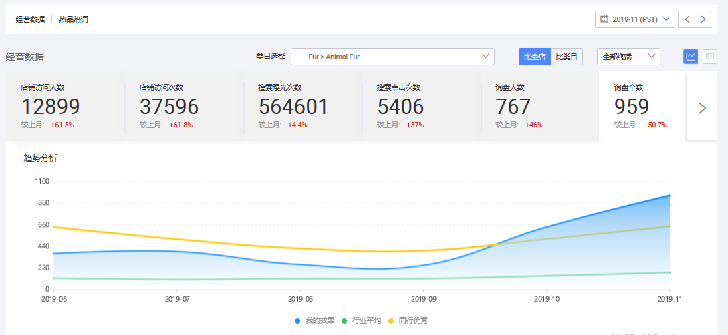Toggle 我的效果 legend series

pyautogui.click(x=315, y=321)
